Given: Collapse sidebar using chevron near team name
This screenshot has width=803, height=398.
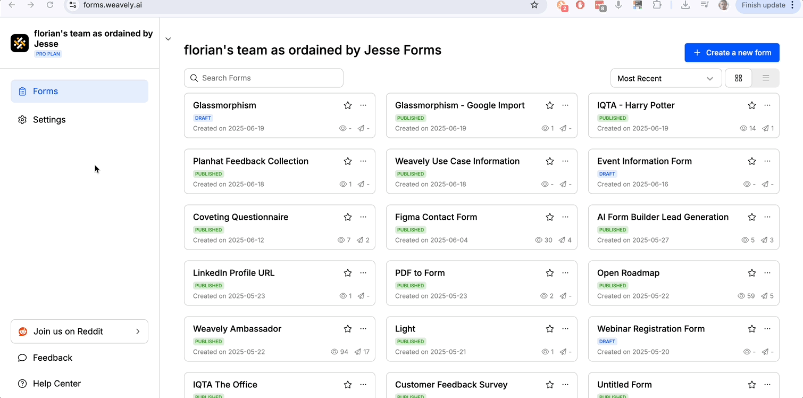Looking at the screenshot, I should coord(168,39).
